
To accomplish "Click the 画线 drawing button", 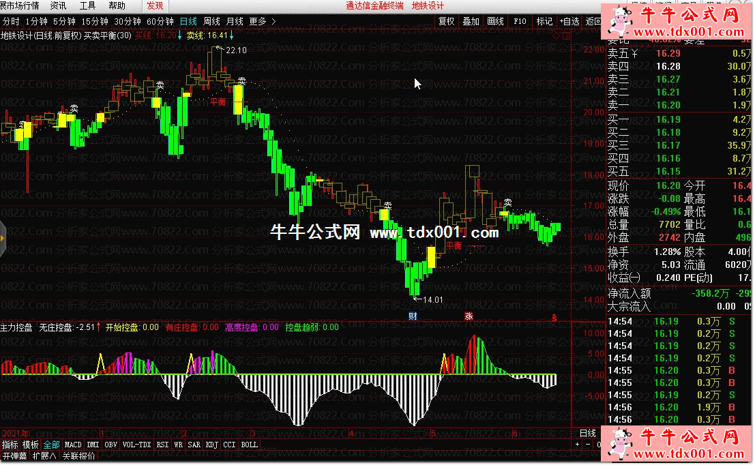I will (495, 21).
